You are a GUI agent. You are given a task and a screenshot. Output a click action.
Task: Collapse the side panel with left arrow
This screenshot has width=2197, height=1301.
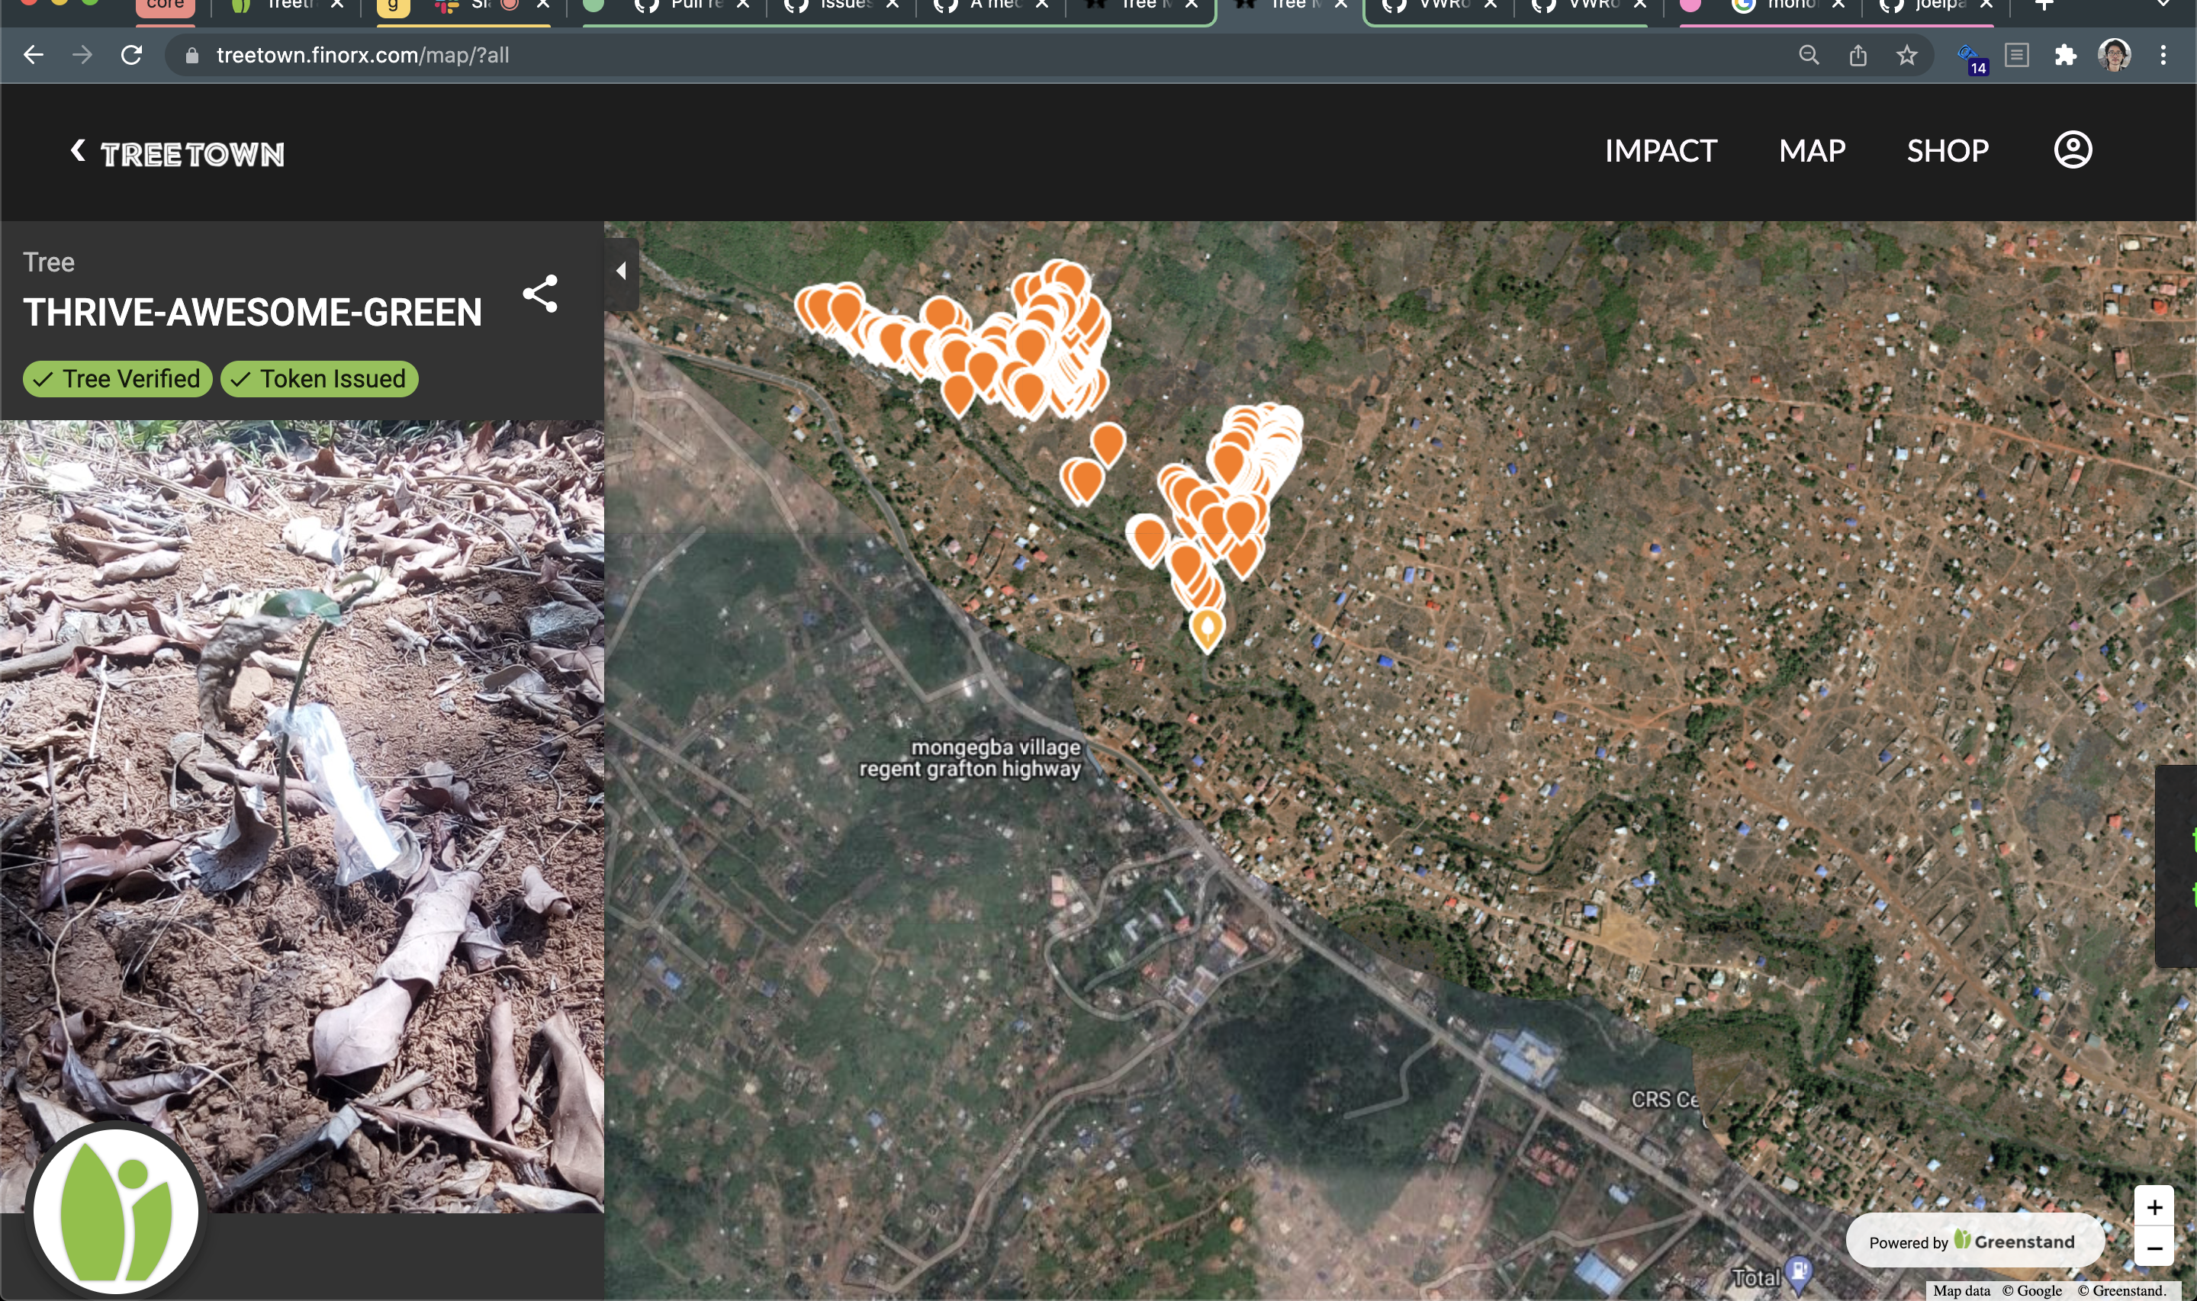[621, 271]
